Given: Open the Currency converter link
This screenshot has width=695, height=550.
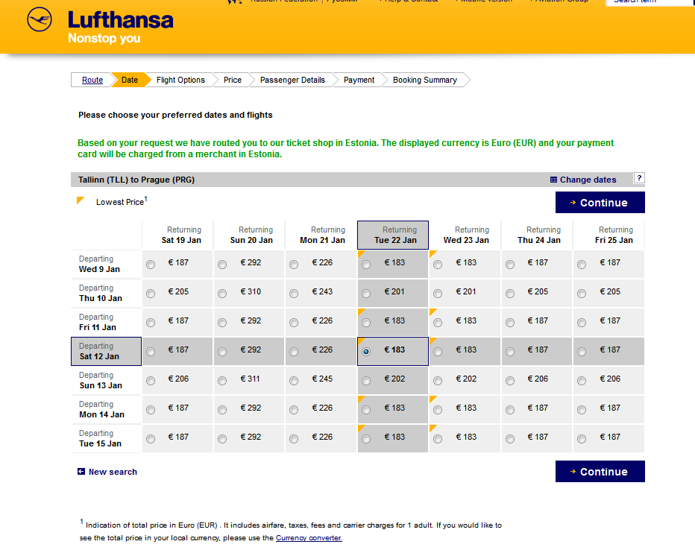Looking at the screenshot, I should (309, 538).
